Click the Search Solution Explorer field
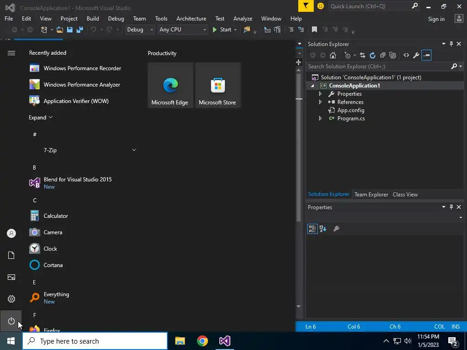This screenshot has height=350, width=467. coord(379,67)
